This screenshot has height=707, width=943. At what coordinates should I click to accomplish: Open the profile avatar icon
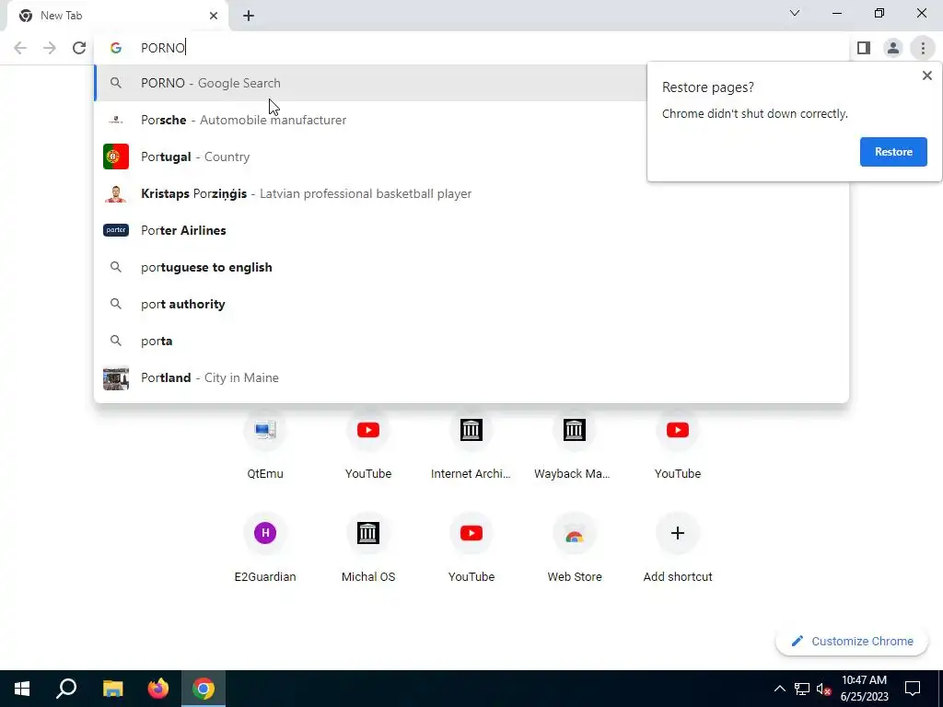tap(893, 48)
